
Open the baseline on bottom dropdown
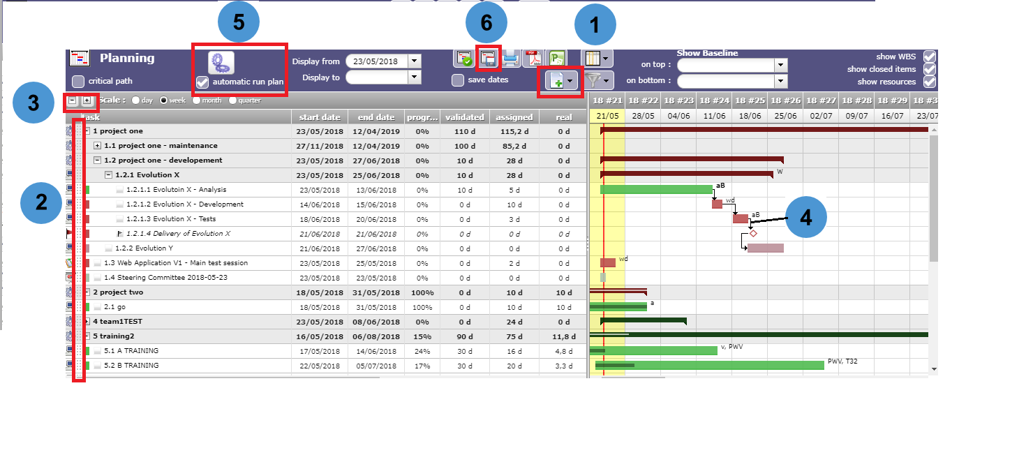click(x=781, y=80)
